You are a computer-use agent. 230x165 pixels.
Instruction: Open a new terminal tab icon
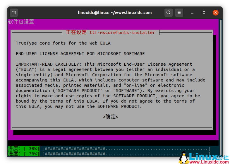pos(14,13)
